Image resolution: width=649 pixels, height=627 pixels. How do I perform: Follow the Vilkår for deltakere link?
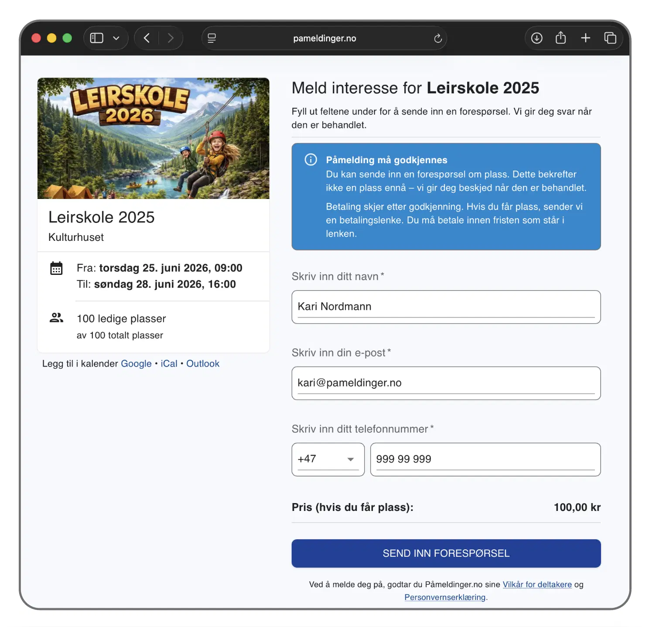coord(537,585)
